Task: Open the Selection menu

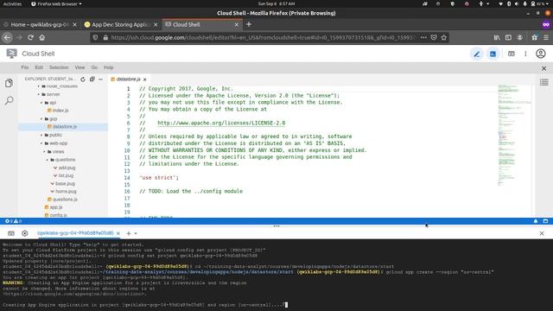Action: [x=59, y=67]
